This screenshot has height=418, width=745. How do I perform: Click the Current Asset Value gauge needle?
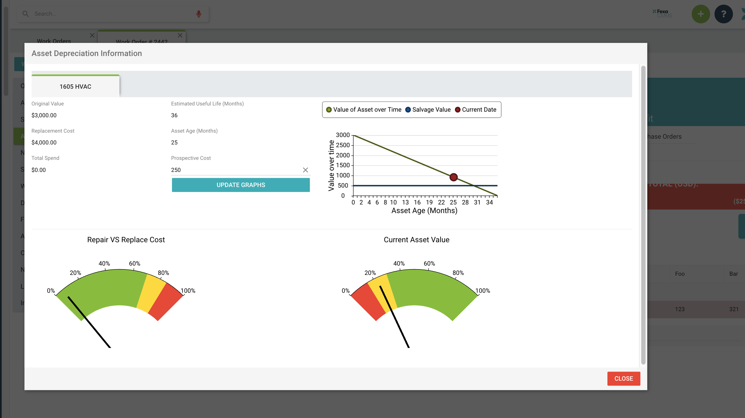(x=394, y=317)
